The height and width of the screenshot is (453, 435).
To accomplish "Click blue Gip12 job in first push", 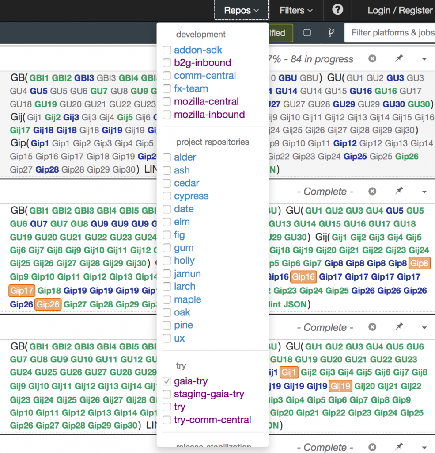I will 345,143.
